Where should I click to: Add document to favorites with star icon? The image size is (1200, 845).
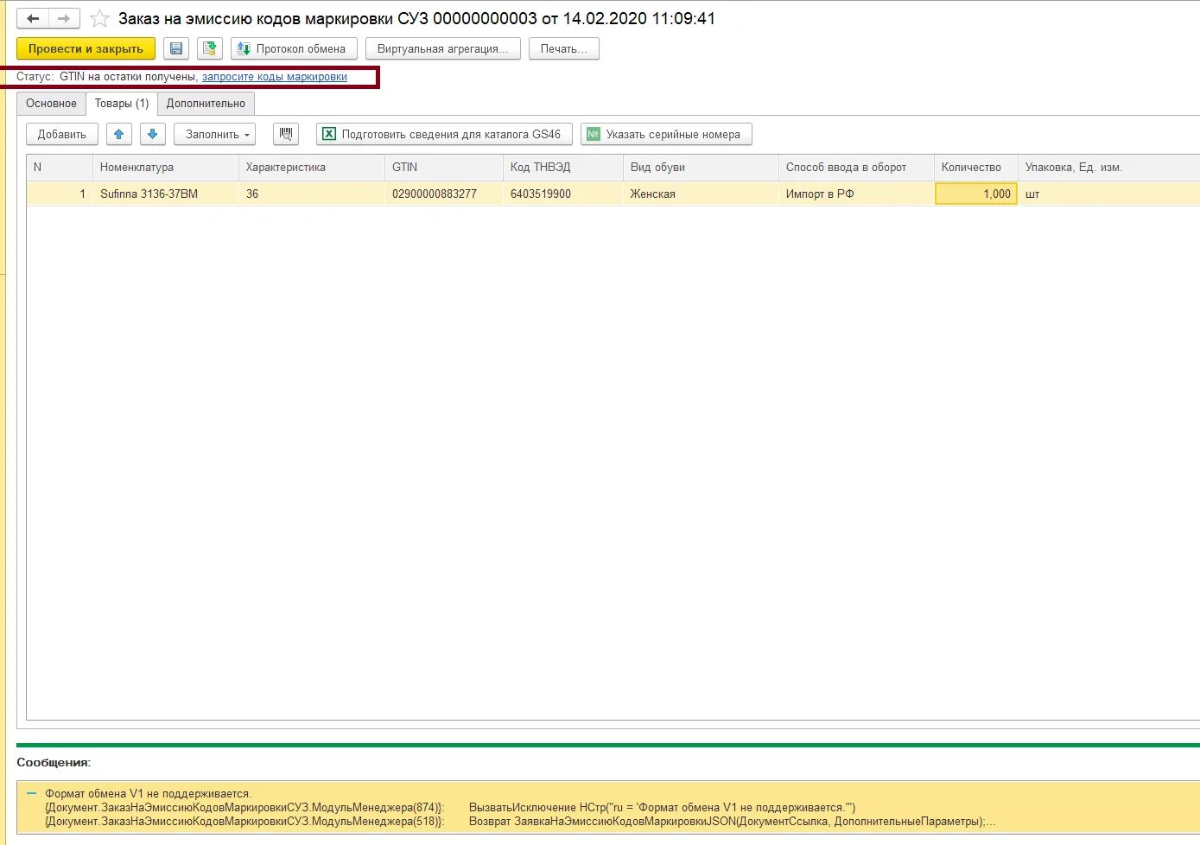click(100, 18)
